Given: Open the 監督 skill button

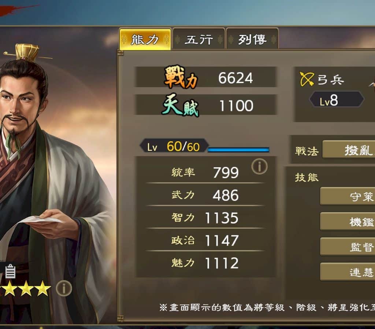Looking at the screenshot, I should 348,247.
